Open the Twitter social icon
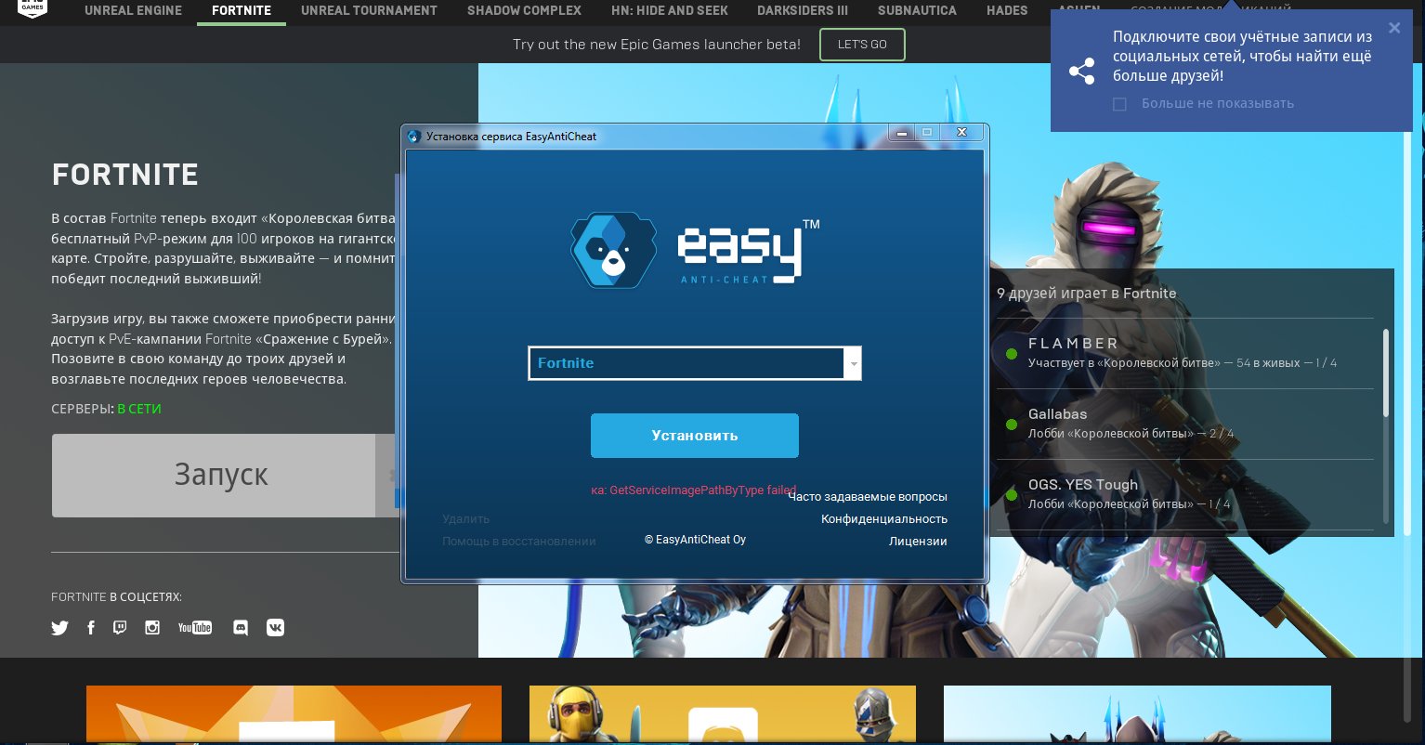Screen dimensions: 1425x745 (x=60, y=628)
